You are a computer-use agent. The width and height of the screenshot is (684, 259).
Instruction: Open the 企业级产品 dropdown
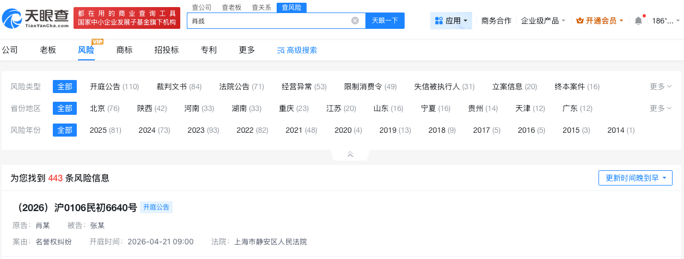[x=543, y=21]
